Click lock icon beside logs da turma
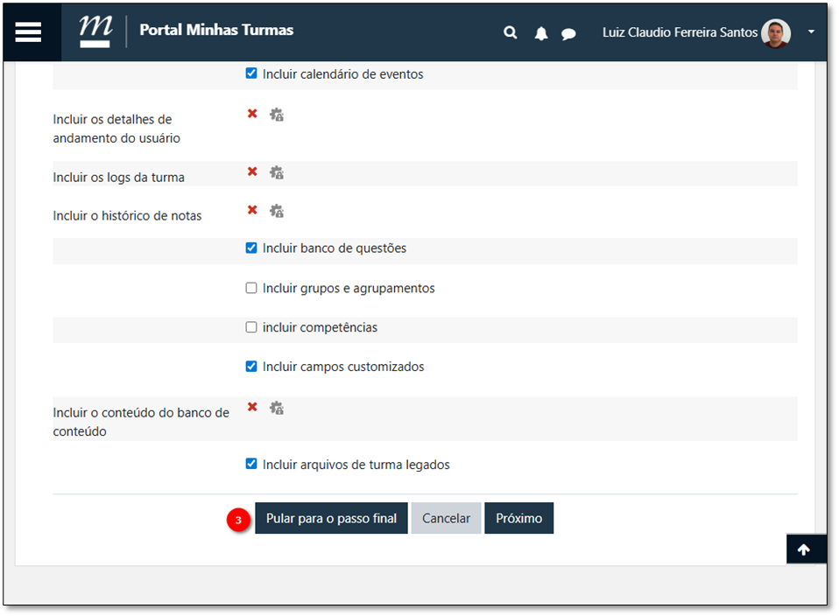 pos(277,173)
